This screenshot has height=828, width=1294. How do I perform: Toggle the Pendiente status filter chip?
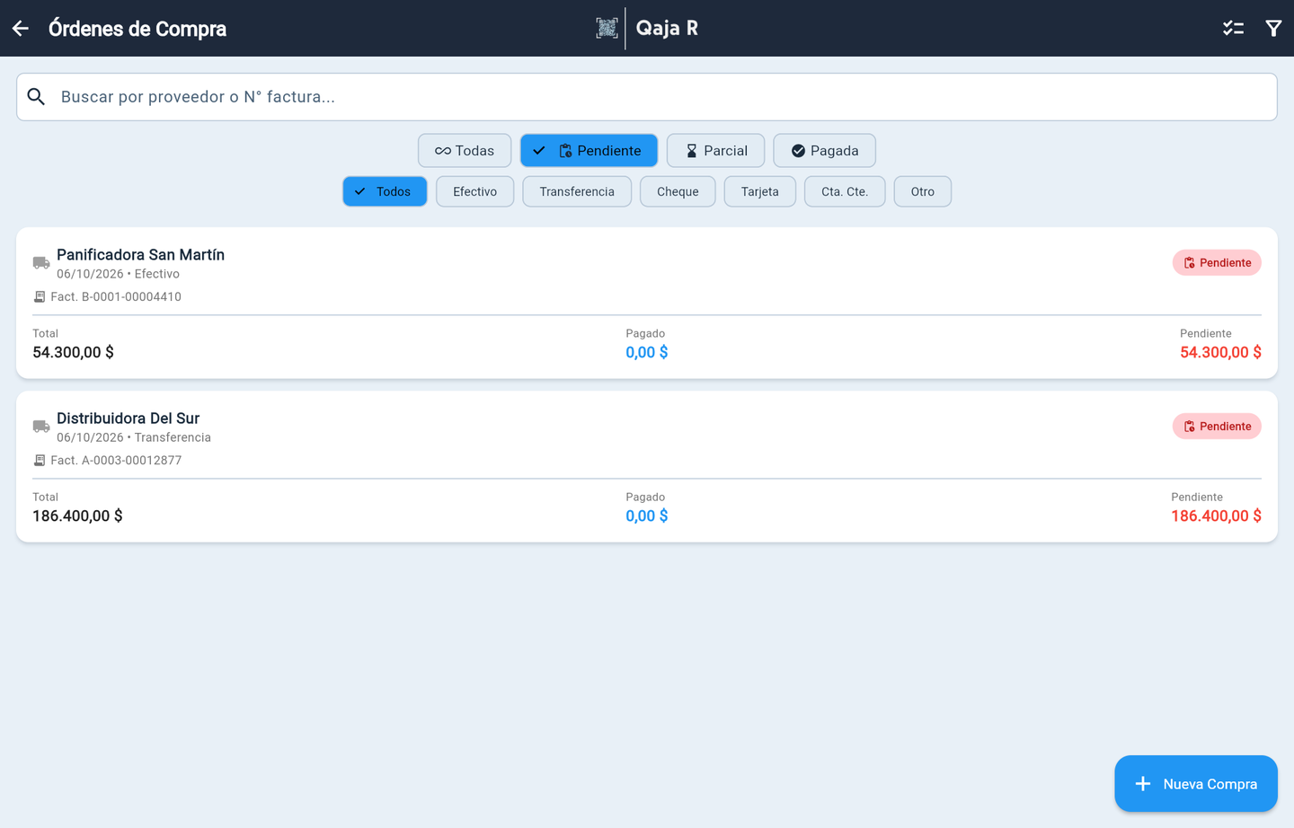coord(589,151)
